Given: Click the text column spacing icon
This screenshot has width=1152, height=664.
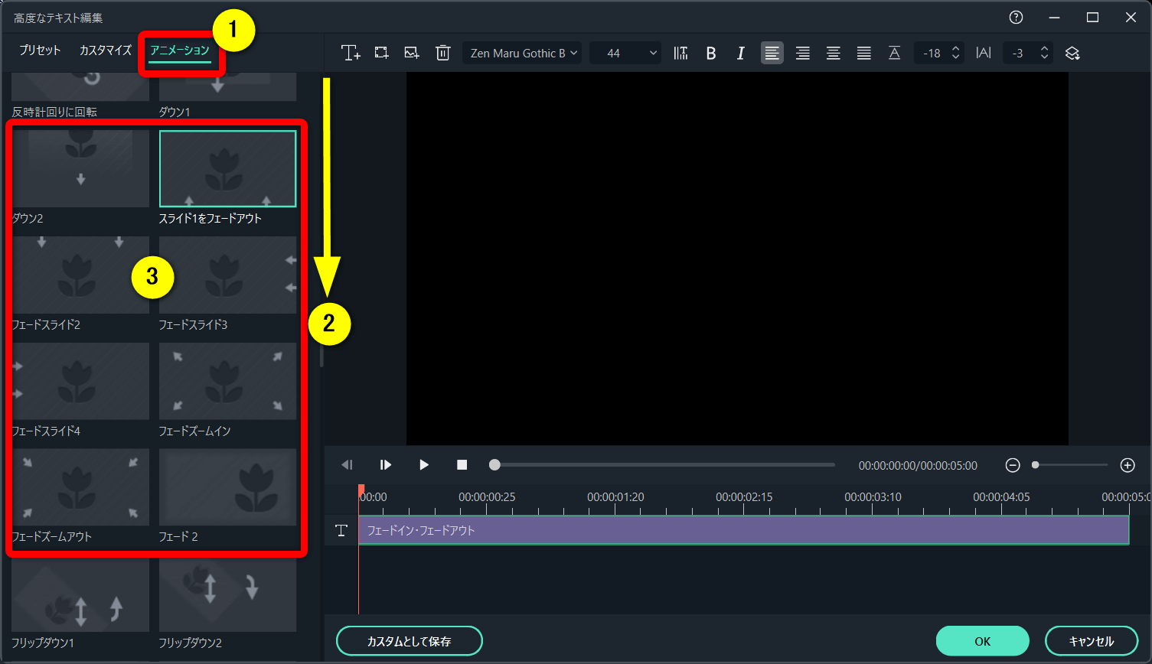Looking at the screenshot, I should [x=680, y=53].
